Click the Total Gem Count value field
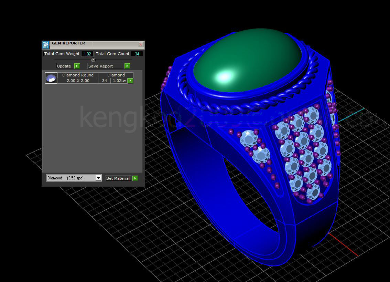 [137, 54]
